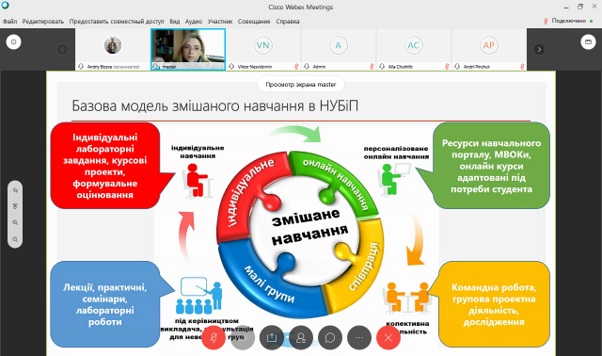
Task: Click muted mic icon on Viktor Nazvidomin
Action: point(296,67)
